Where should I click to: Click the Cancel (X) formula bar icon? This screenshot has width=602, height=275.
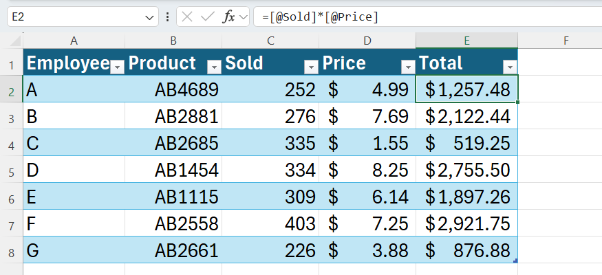pyautogui.click(x=187, y=17)
